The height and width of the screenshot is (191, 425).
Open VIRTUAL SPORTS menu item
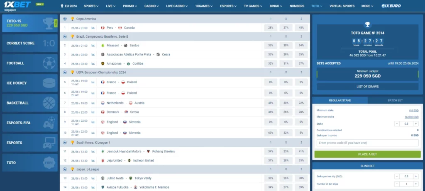[x=342, y=6]
